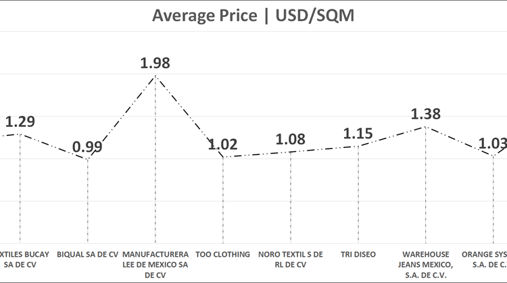Select the MANUFACTURERA LEE DE MEXICO axis label
This screenshot has height=283, width=507.
[155, 265]
